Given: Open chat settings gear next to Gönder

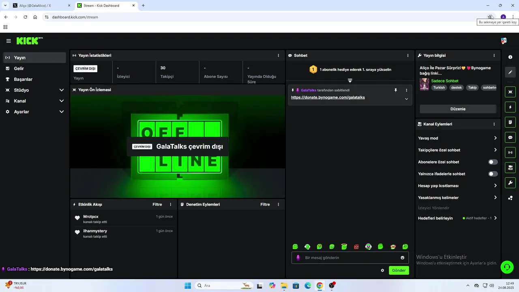Looking at the screenshot, I should tap(382, 271).
